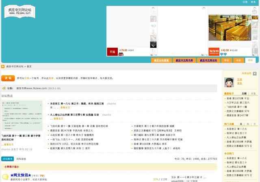Screen dimensions: 260x182
Task: Click the 注册 link at top right
Action: 245,2
